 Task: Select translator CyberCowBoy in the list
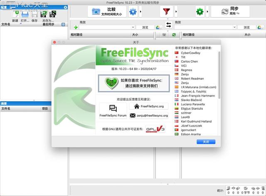click(190, 53)
